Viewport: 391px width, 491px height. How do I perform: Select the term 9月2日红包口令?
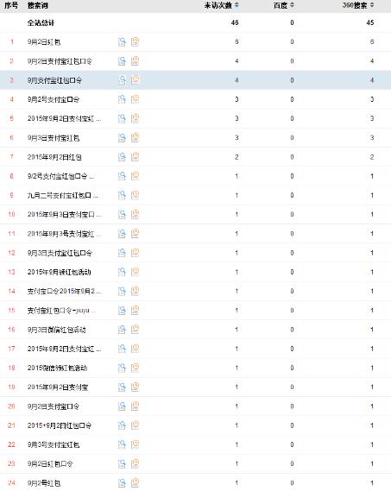click(x=50, y=463)
